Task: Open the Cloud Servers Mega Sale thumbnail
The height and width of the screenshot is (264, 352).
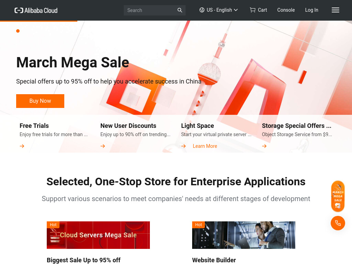Action: point(98,235)
